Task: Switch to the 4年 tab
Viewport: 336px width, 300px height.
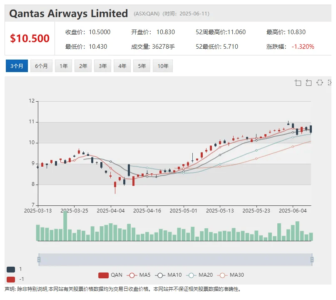Action: click(122, 66)
